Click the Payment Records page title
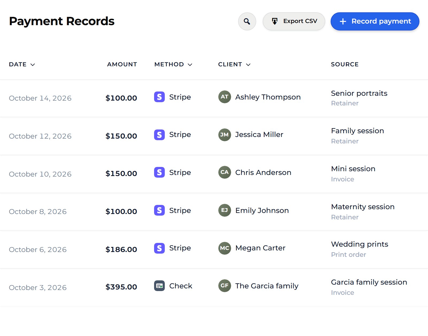Screen dimensions: 428x336 [62, 21]
